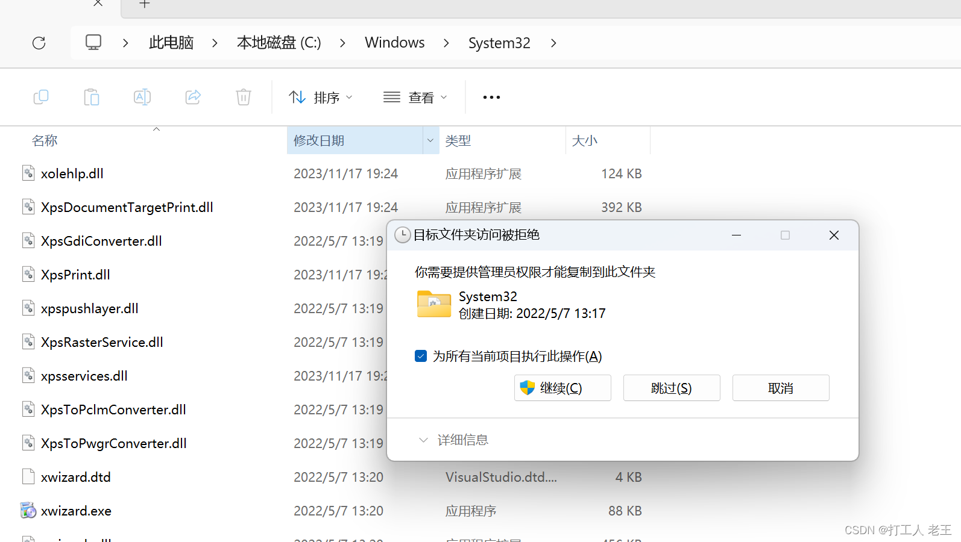The height and width of the screenshot is (542, 961).
Task: Click the 124 KB size of xolehlp.dll
Action: tap(622, 173)
